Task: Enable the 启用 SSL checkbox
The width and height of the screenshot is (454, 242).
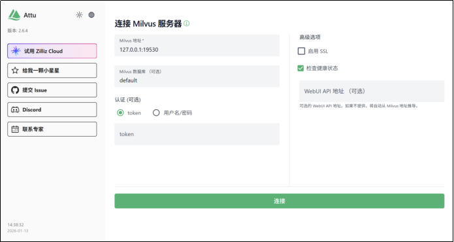Action: (x=301, y=51)
